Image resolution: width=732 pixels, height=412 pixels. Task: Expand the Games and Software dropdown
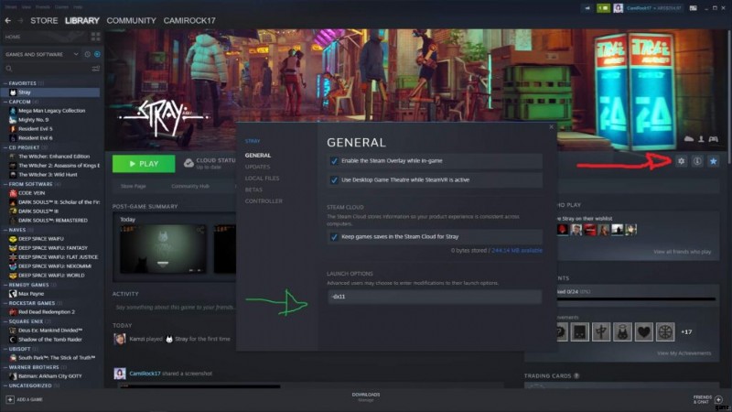(x=75, y=54)
